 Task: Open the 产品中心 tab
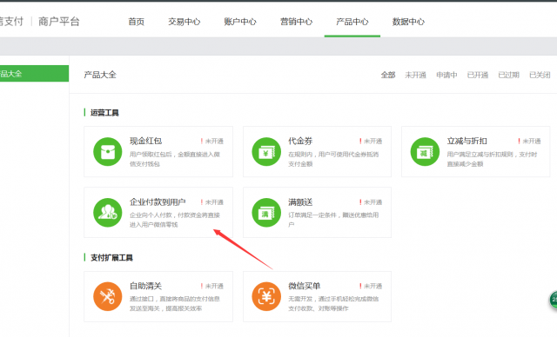coord(352,22)
